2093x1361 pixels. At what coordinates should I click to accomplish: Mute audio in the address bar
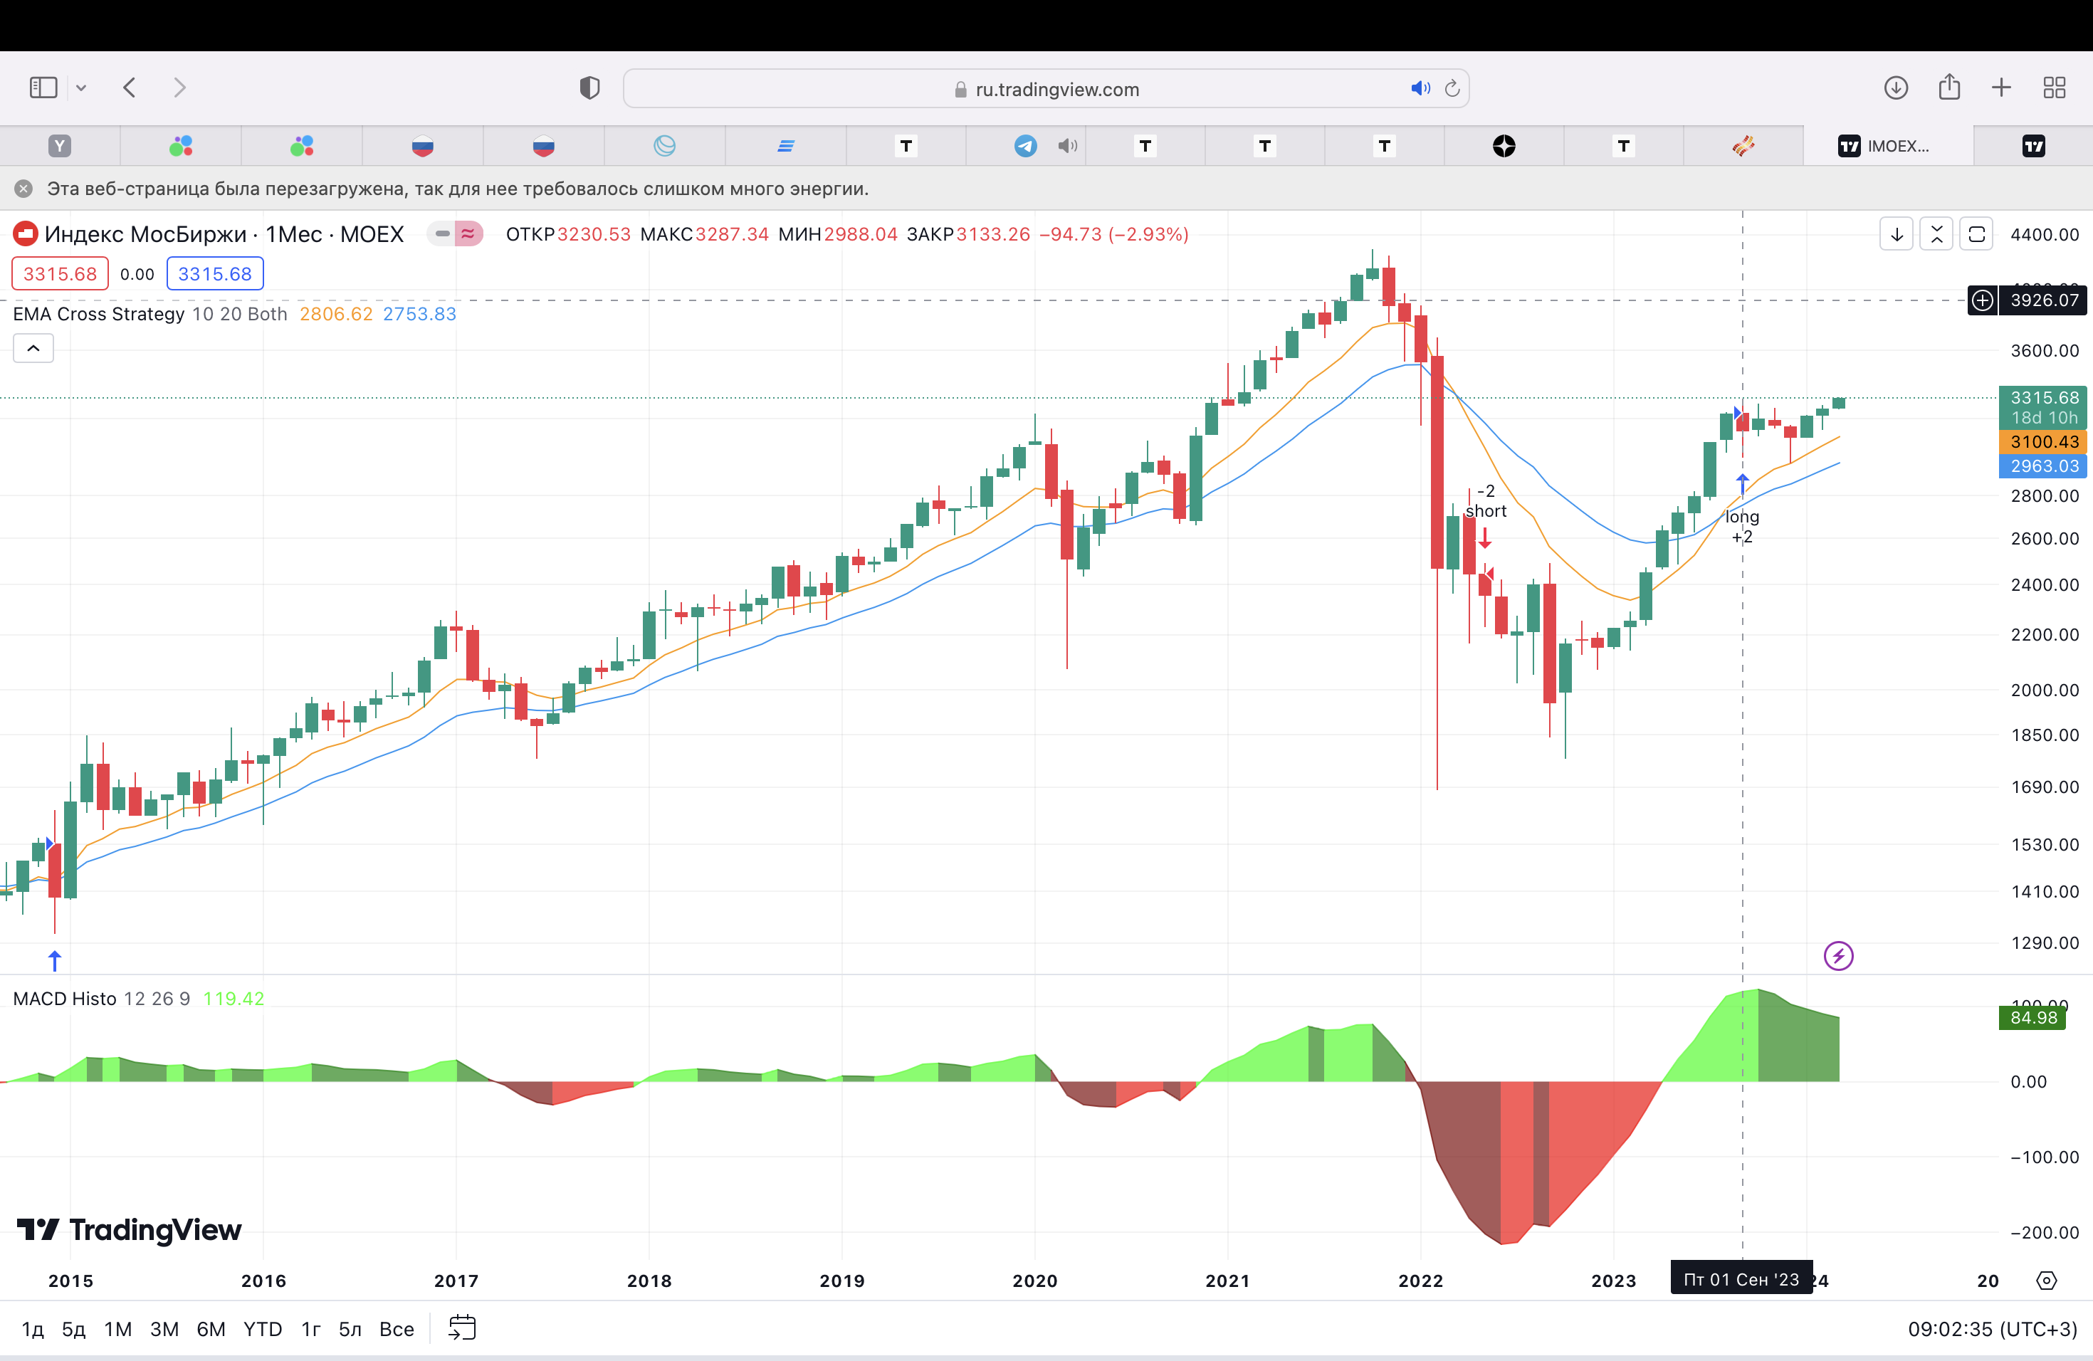(1420, 89)
